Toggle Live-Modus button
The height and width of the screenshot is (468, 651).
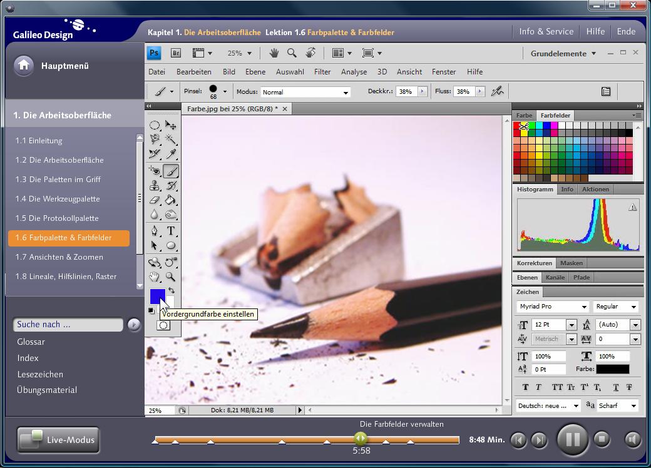click(x=58, y=440)
